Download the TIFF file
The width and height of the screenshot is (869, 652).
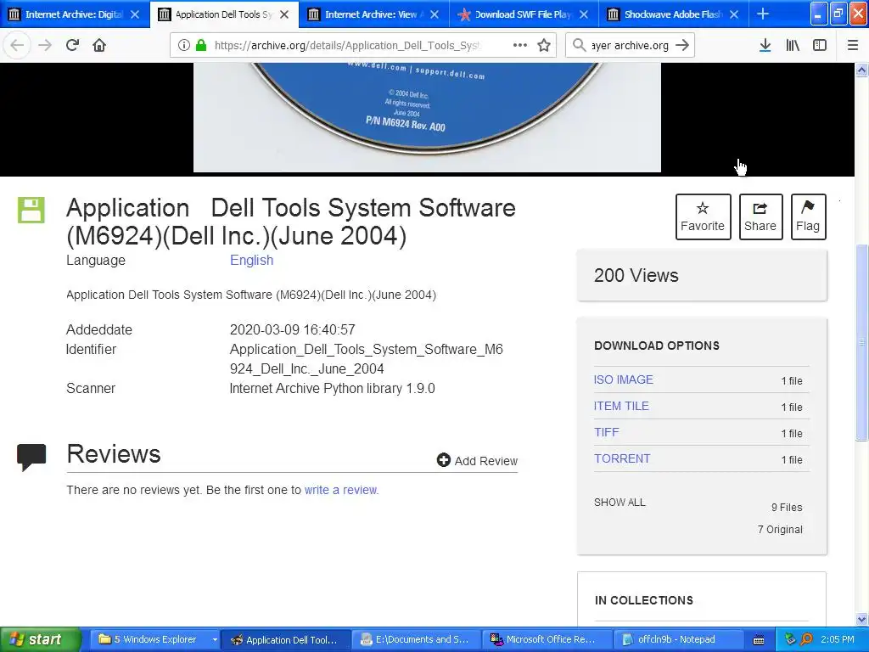pyautogui.click(x=606, y=432)
